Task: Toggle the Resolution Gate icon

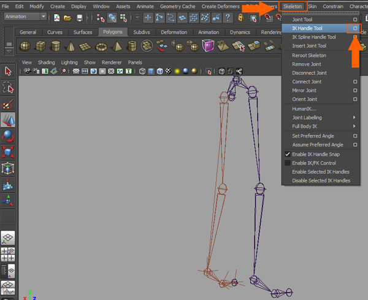Action: coord(93,71)
